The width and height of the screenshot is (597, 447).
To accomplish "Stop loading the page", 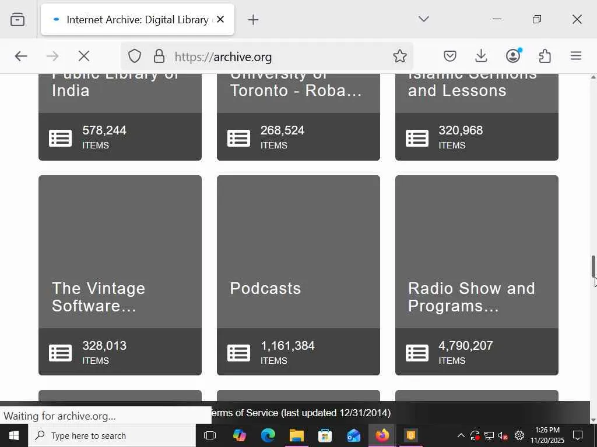I will tap(84, 56).
